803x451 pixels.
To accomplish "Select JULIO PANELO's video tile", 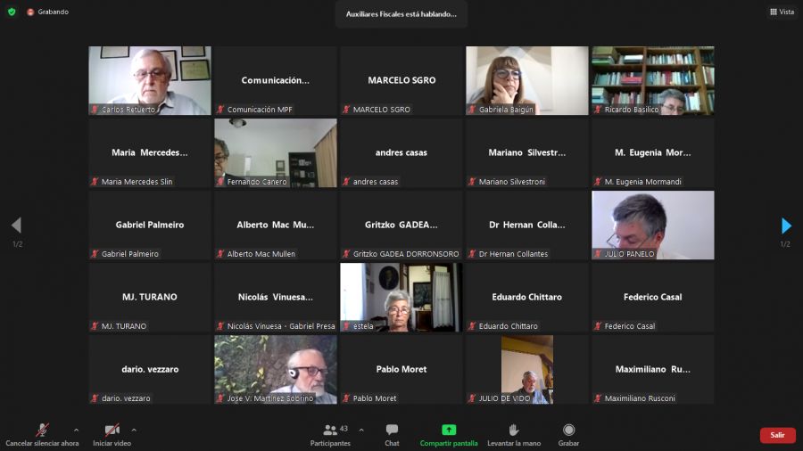I will click(x=653, y=225).
